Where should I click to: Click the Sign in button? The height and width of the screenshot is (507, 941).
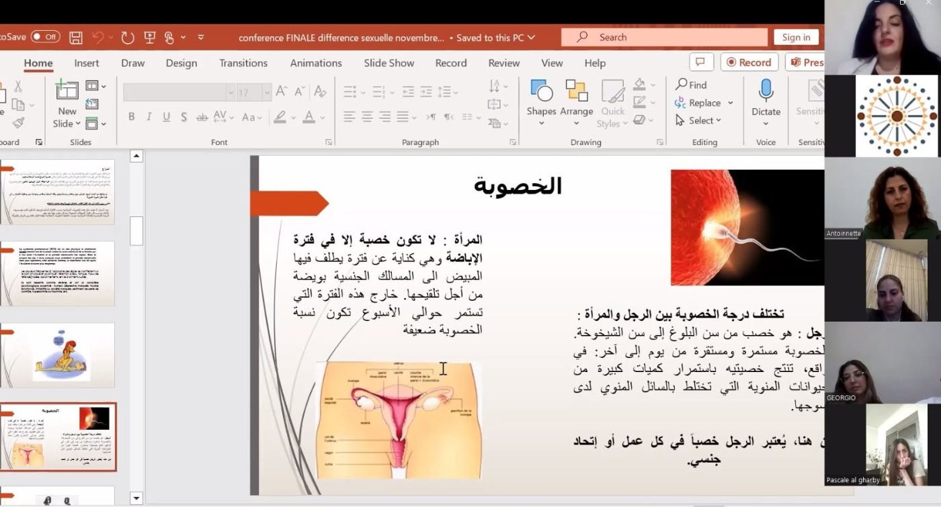796,38
